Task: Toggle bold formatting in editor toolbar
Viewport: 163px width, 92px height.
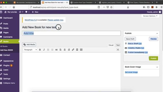Action: point(40,50)
